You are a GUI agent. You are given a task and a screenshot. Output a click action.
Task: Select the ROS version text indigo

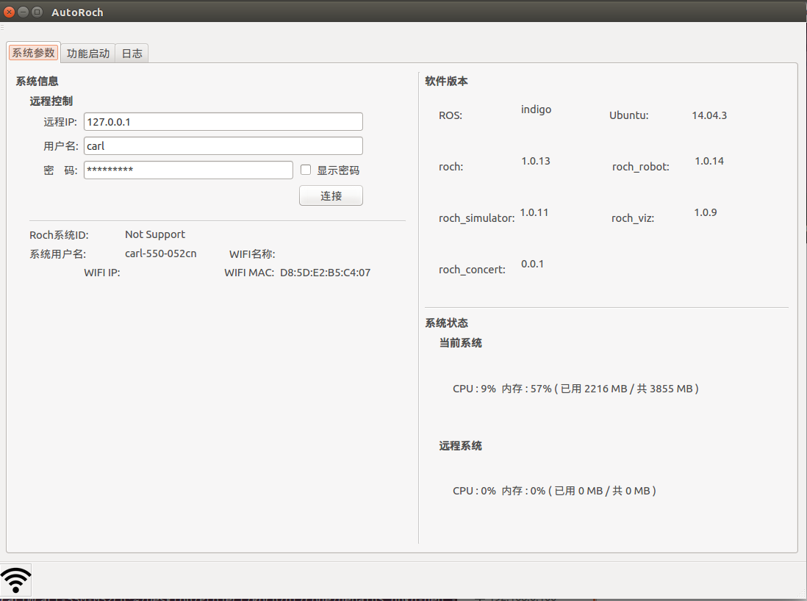(536, 109)
